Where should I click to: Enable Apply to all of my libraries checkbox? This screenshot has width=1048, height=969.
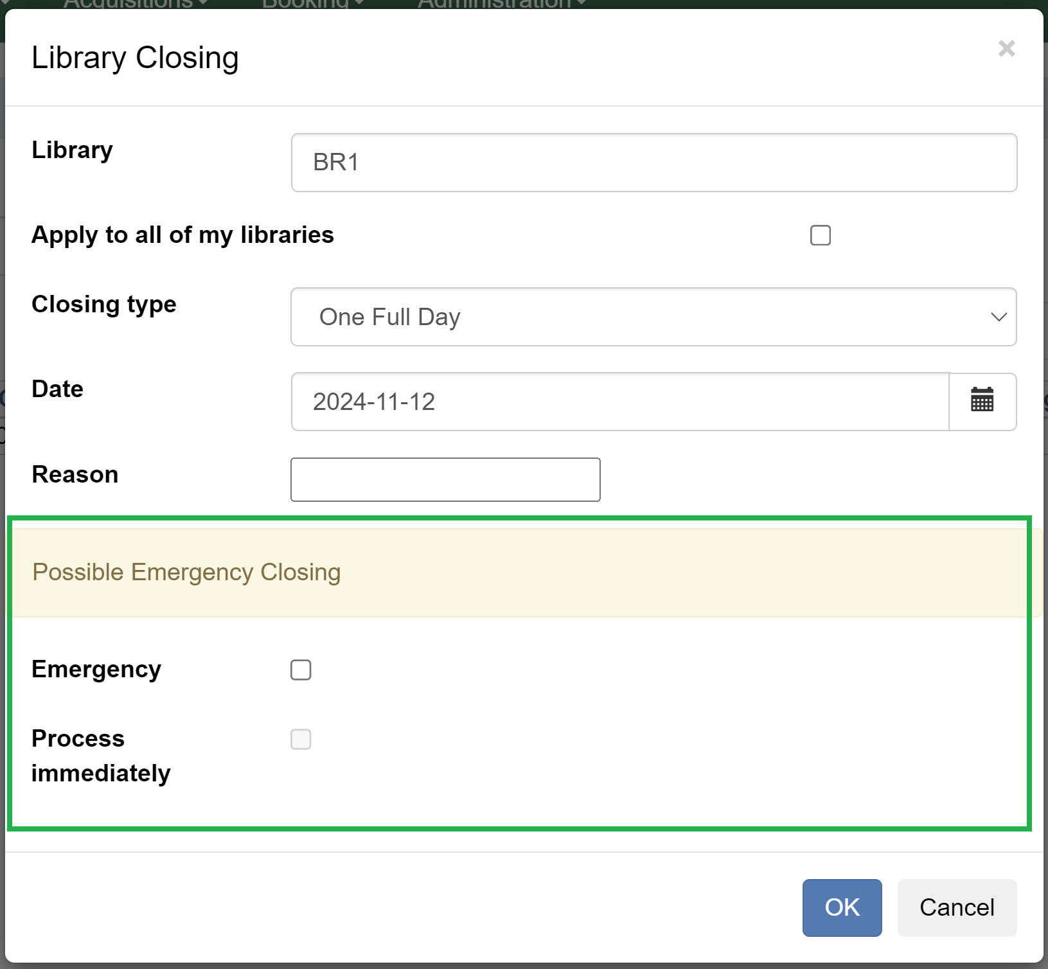coord(820,235)
